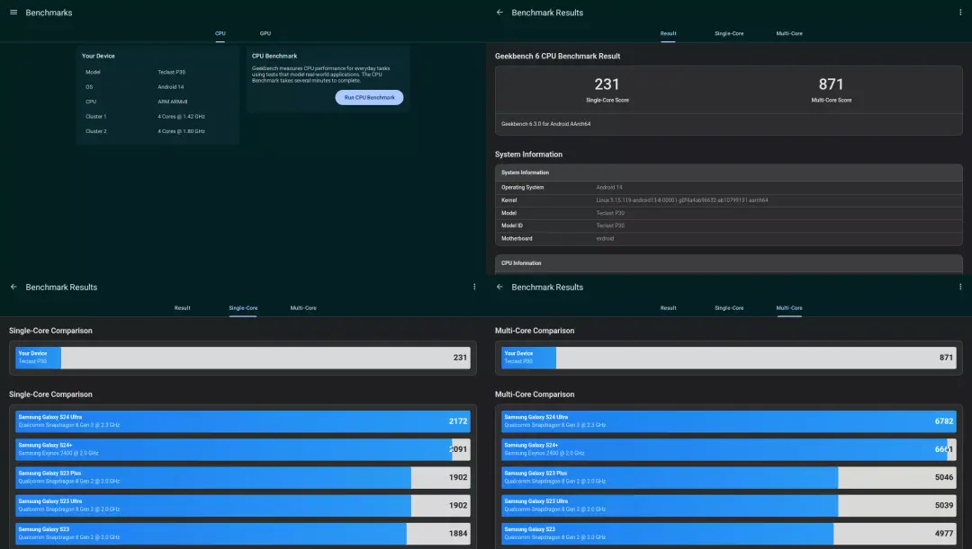
Task: Open three-dot overflow menu on Multi-Core Comparison screen
Action: [x=960, y=288]
